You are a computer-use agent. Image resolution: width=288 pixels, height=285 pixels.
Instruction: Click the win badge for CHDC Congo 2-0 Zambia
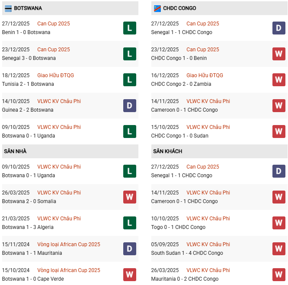point(279,80)
